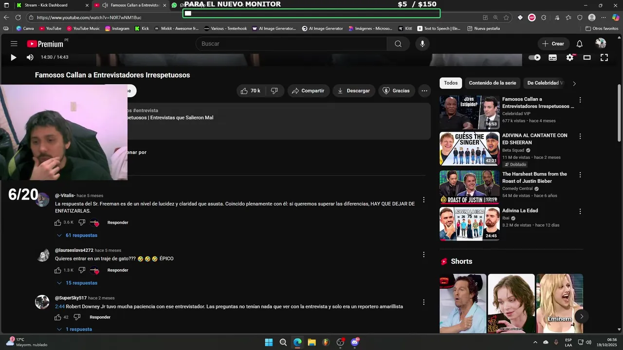Reply to the @SuperSky517 comment

tap(100, 317)
